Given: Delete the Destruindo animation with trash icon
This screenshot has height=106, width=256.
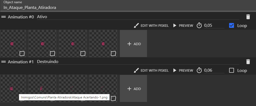Looking at the screenshot, I should pyautogui.click(x=248, y=62).
